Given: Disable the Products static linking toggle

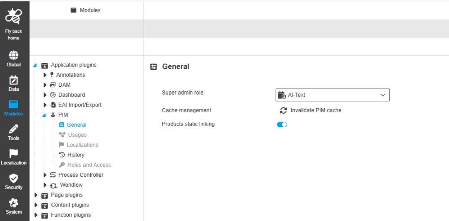Looking at the screenshot, I should pyautogui.click(x=282, y=124).
